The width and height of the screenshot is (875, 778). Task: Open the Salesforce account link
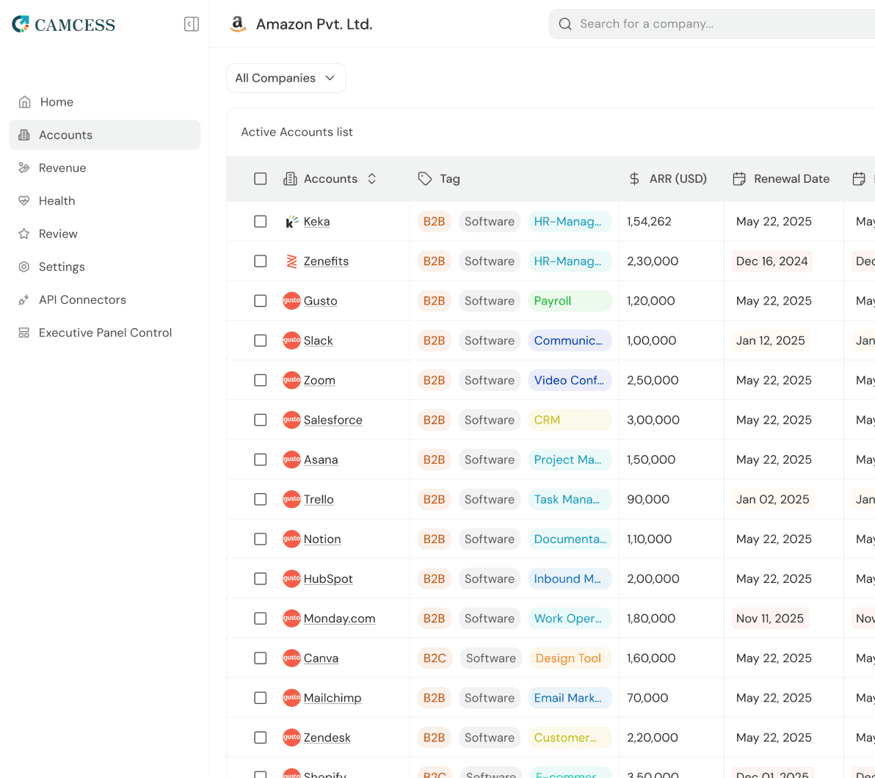pos(333,420)
